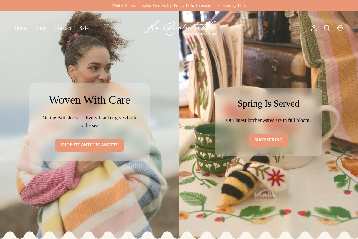Open the Shop menu item
Screen dimensions: 358x239
(41, 28)
